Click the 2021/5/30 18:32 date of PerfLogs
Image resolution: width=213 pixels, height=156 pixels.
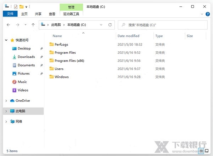click(x=130, y=45)
